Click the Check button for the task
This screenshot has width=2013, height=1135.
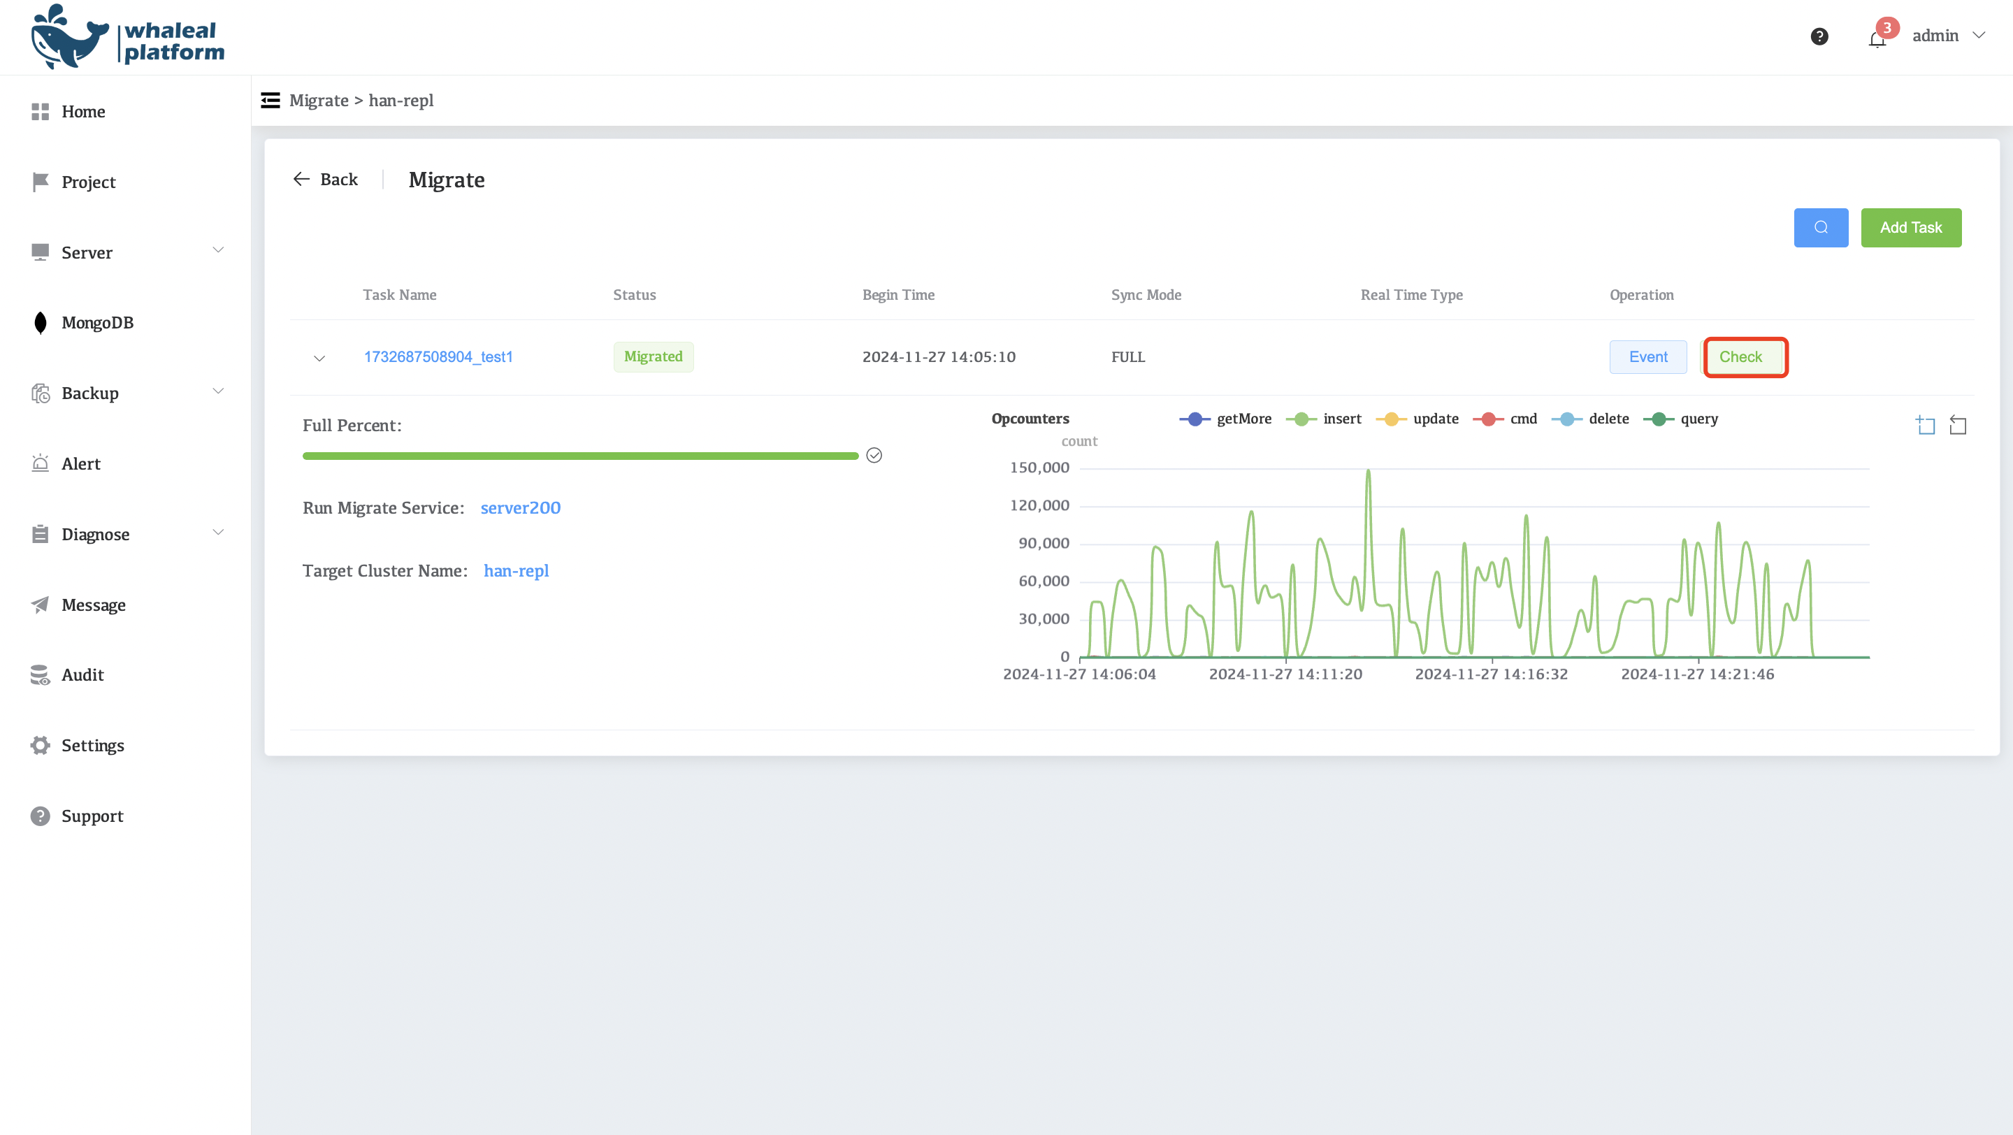click(1740, 357)
